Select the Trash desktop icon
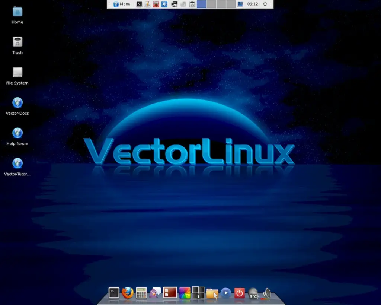 pos(17,46)
